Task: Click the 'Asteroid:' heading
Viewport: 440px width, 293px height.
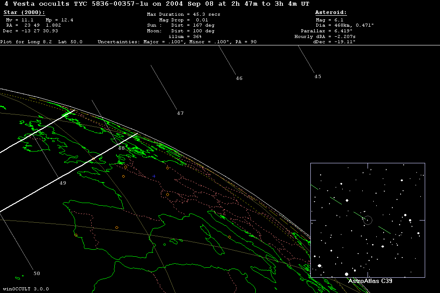Action: pos(331,13)
